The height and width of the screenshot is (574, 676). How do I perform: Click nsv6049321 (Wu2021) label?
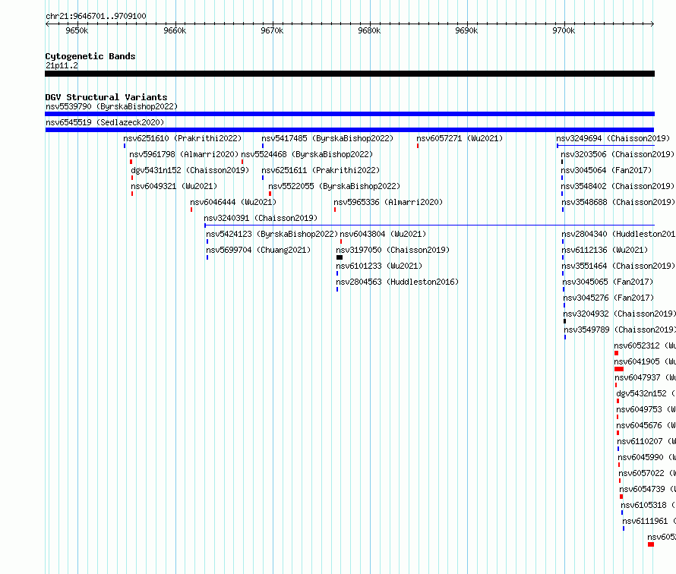pyautogui.click(x=174, y=186)
